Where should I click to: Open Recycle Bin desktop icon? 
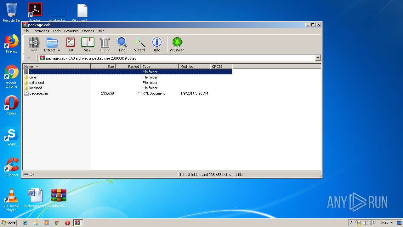click(x=11, y=13)
